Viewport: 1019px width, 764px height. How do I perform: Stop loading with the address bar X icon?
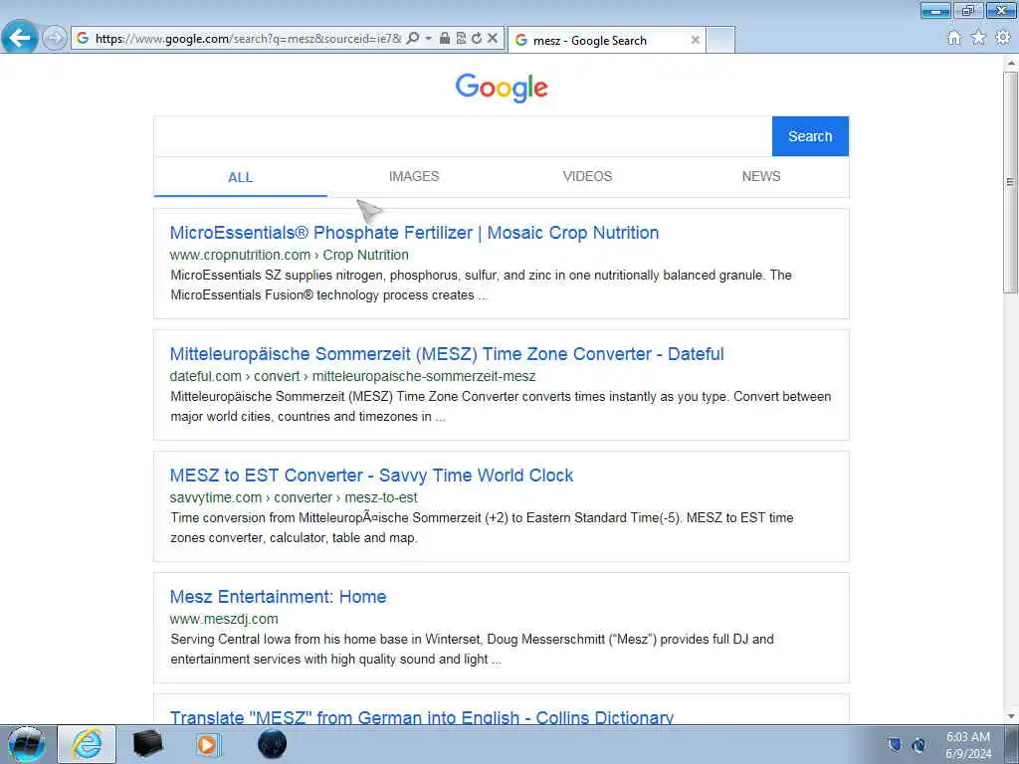[493, 39]
